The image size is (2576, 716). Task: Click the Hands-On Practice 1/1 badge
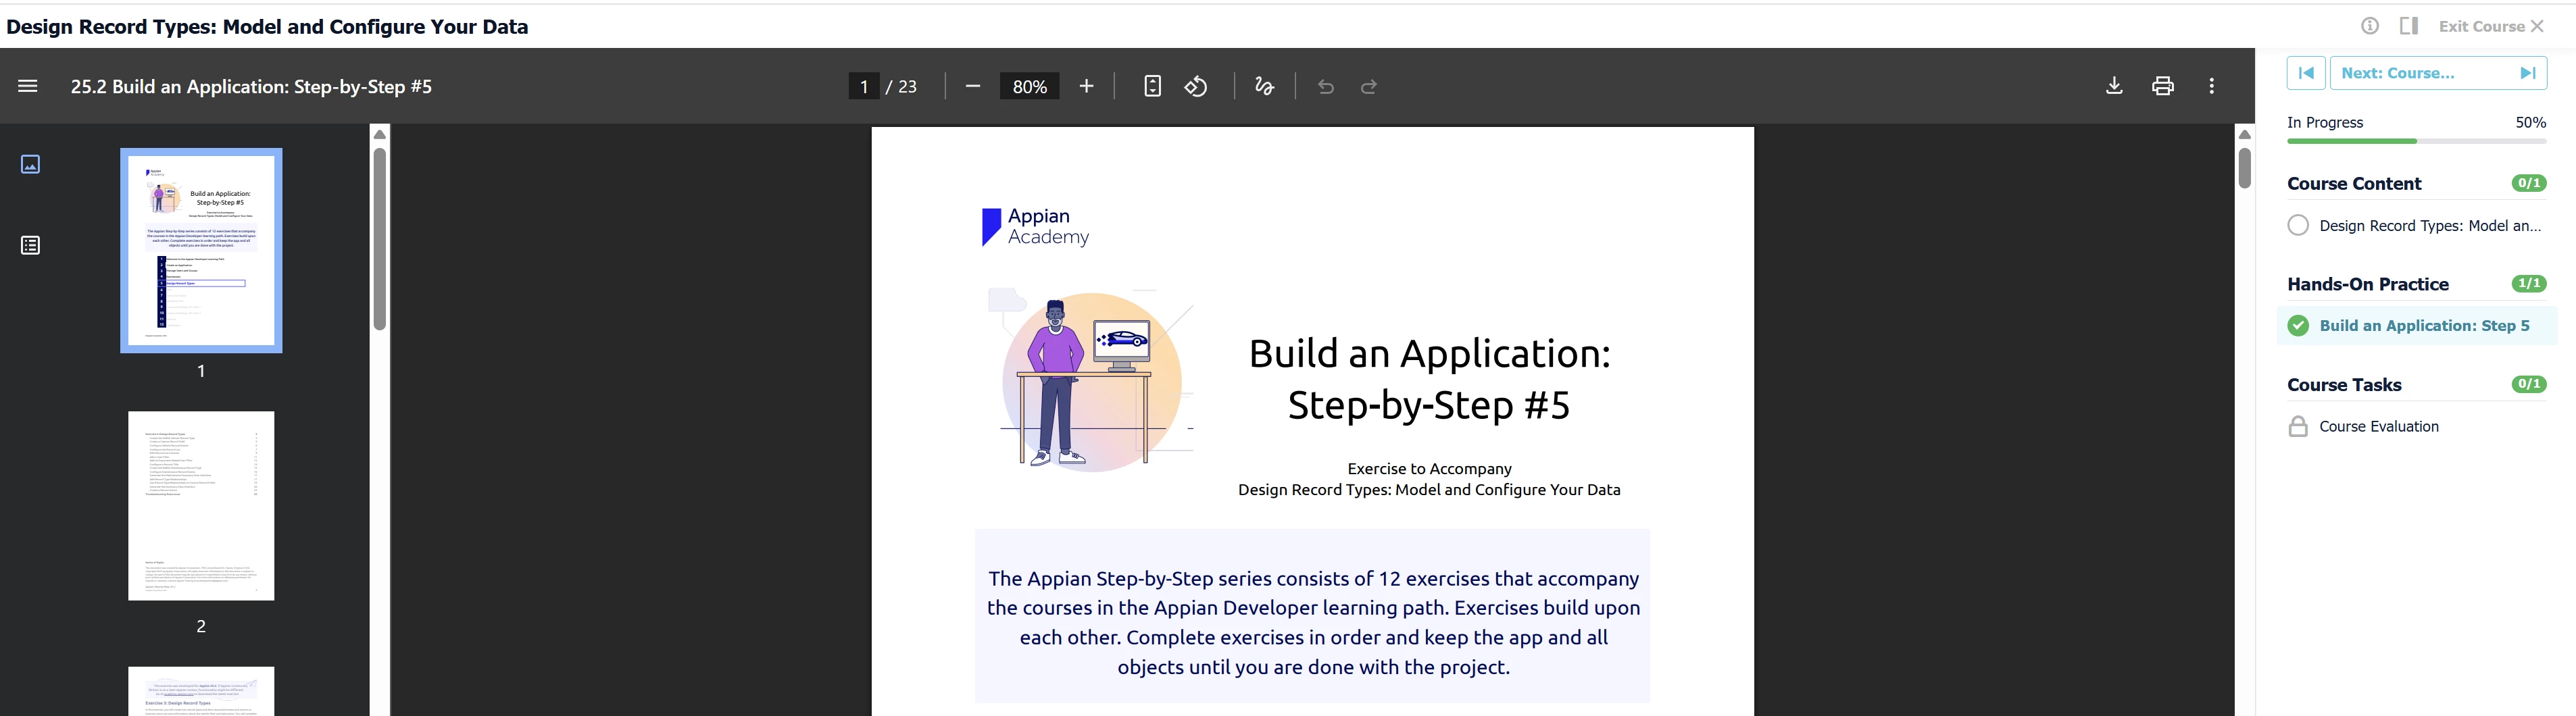(2528, 284)
